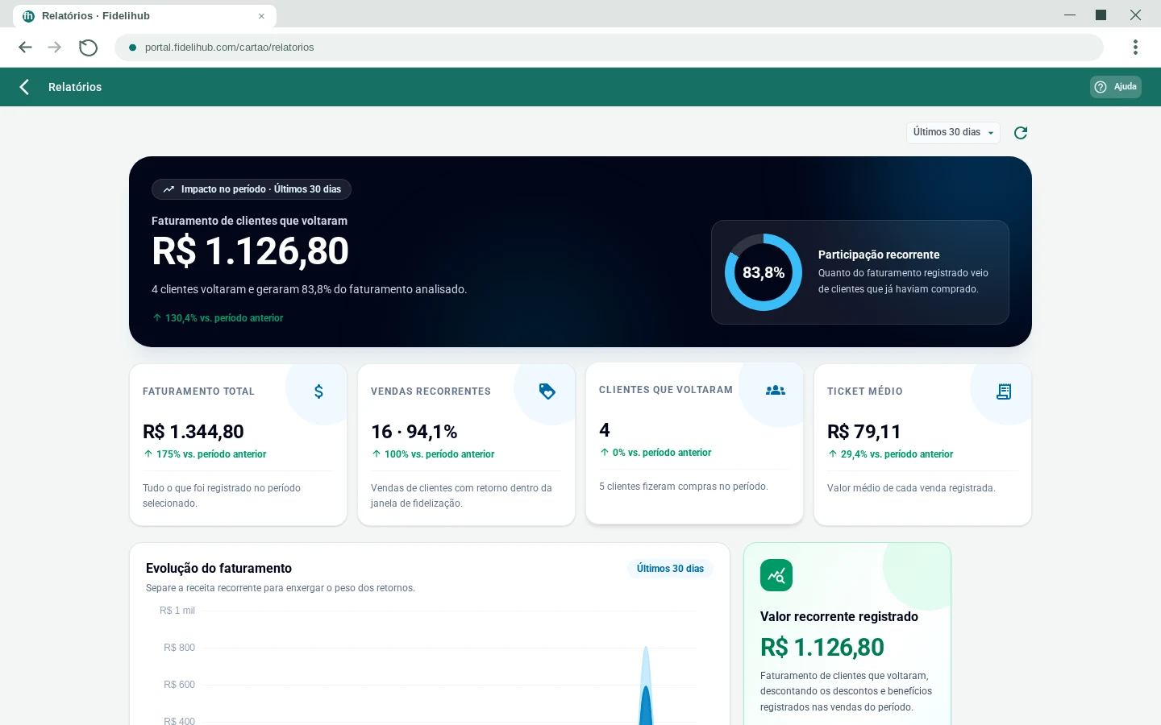Click the site info icon in address bar

click(132, 48)
